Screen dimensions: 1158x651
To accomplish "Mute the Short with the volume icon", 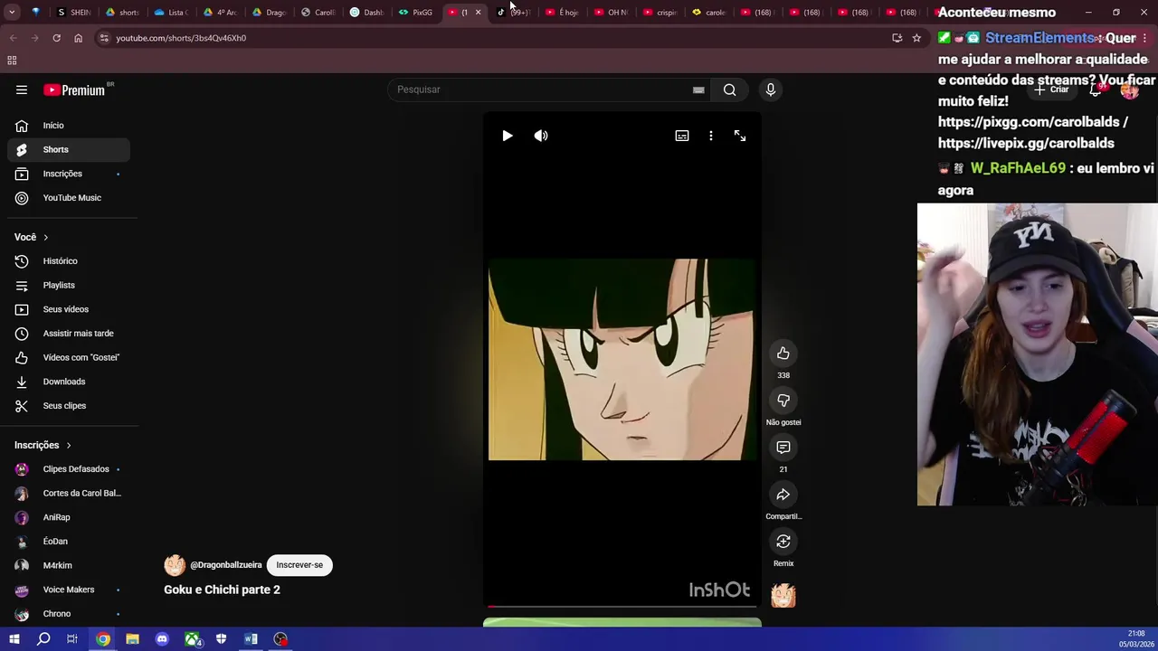I will [541, 136].
